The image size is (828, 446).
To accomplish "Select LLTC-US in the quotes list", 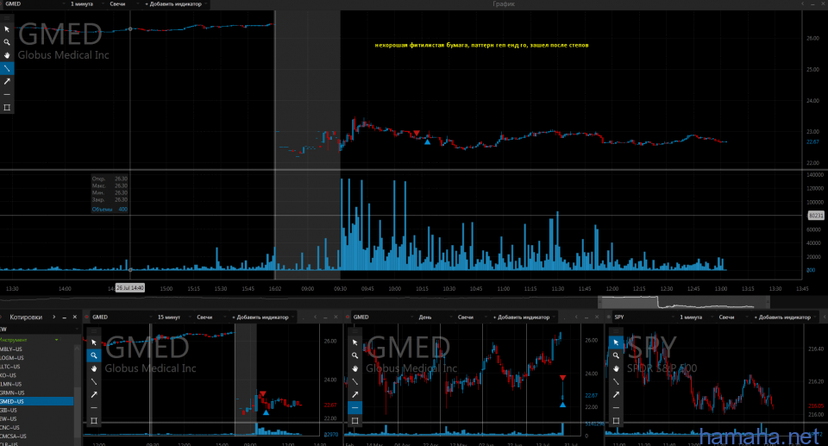I will [x=37, y=367].
